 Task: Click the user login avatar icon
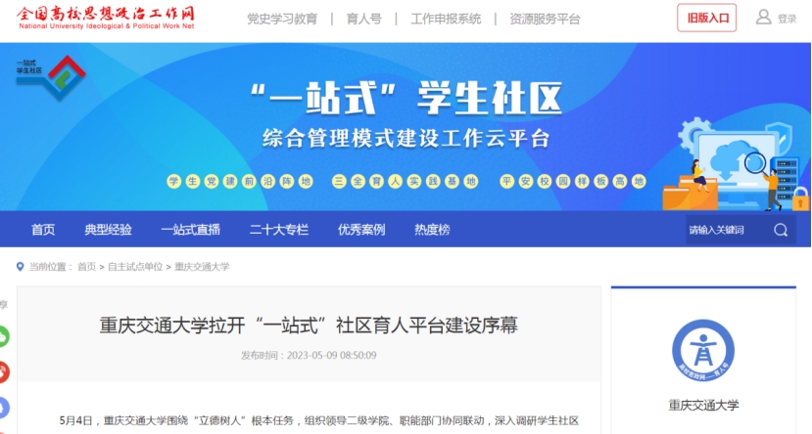click(x=763, y=17)
